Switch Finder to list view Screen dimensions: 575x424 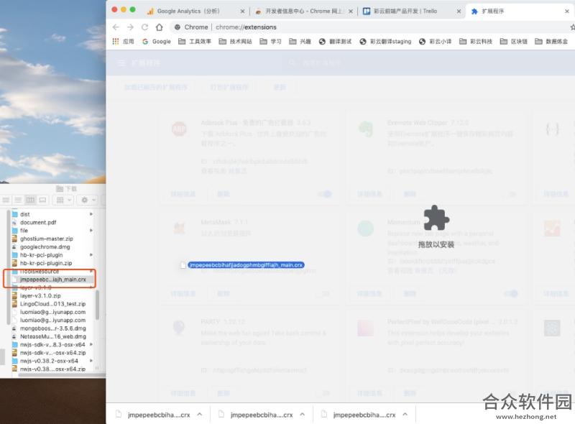(18, 200)
